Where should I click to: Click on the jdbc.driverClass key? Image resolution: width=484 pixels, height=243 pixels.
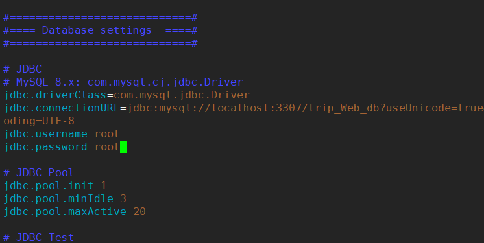pos(55,95)
